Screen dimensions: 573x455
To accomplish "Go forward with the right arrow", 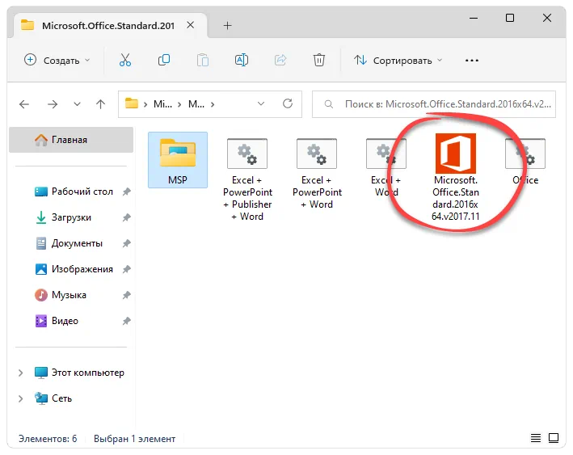I will (53, 104).
